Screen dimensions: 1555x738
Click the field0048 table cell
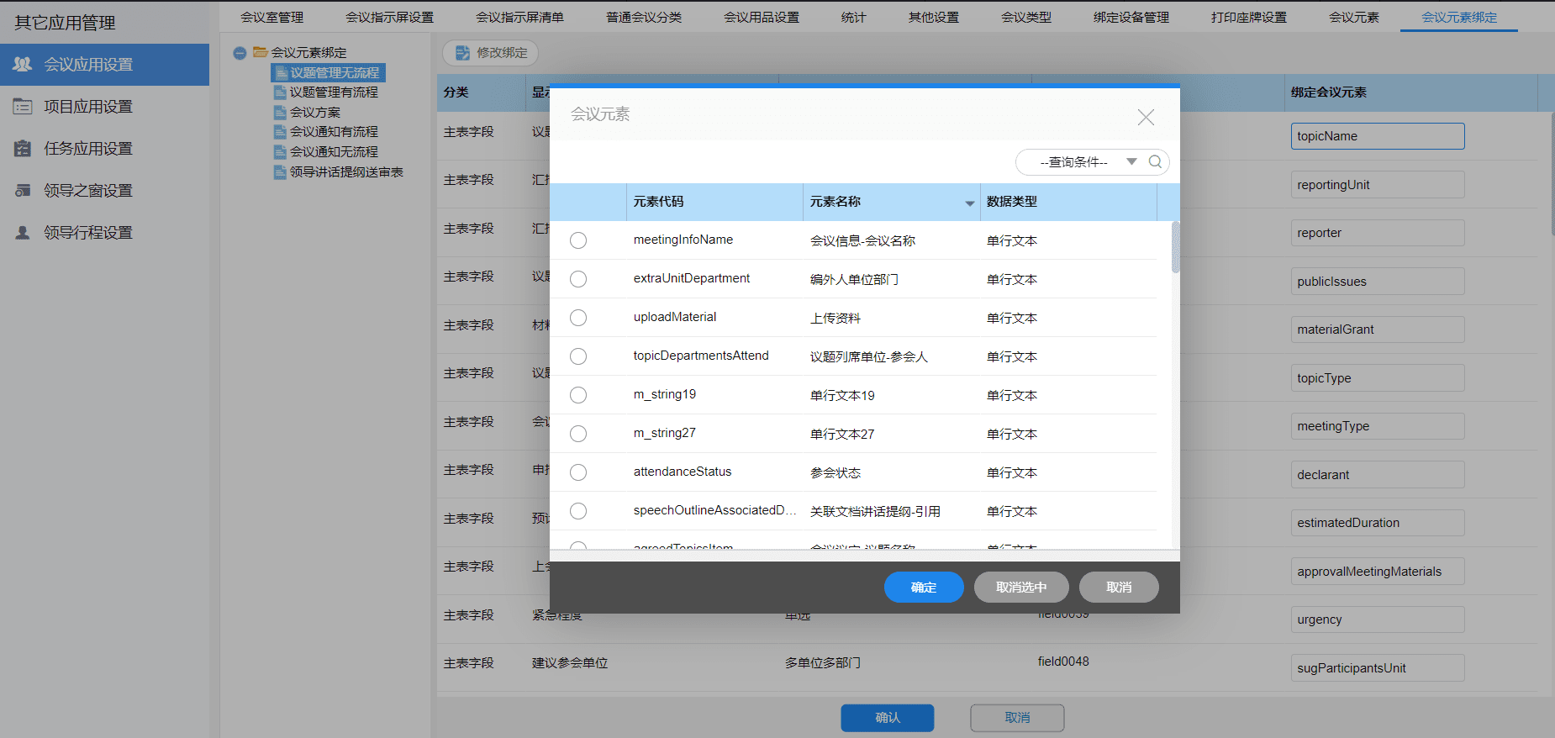coord(1063,662)
